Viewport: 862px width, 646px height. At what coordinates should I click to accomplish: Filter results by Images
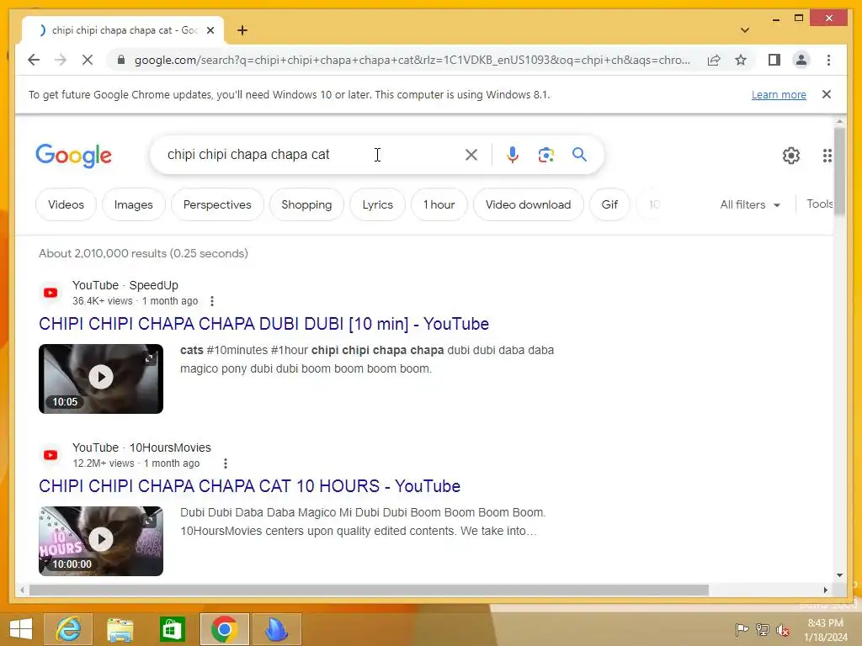pos(134,204)
